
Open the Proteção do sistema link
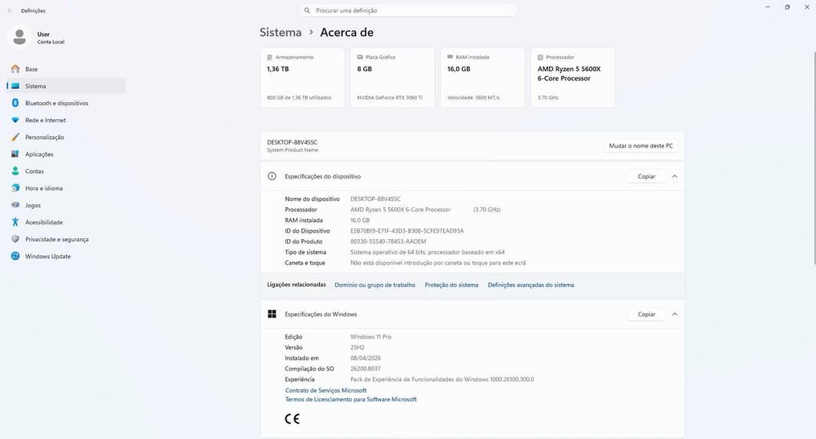(451, 285)
